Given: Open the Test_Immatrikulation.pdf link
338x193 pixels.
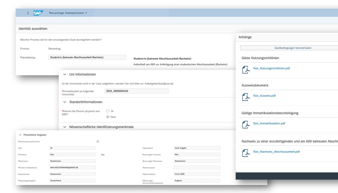Looking at the screenshot, I should [x=269, y=123].
